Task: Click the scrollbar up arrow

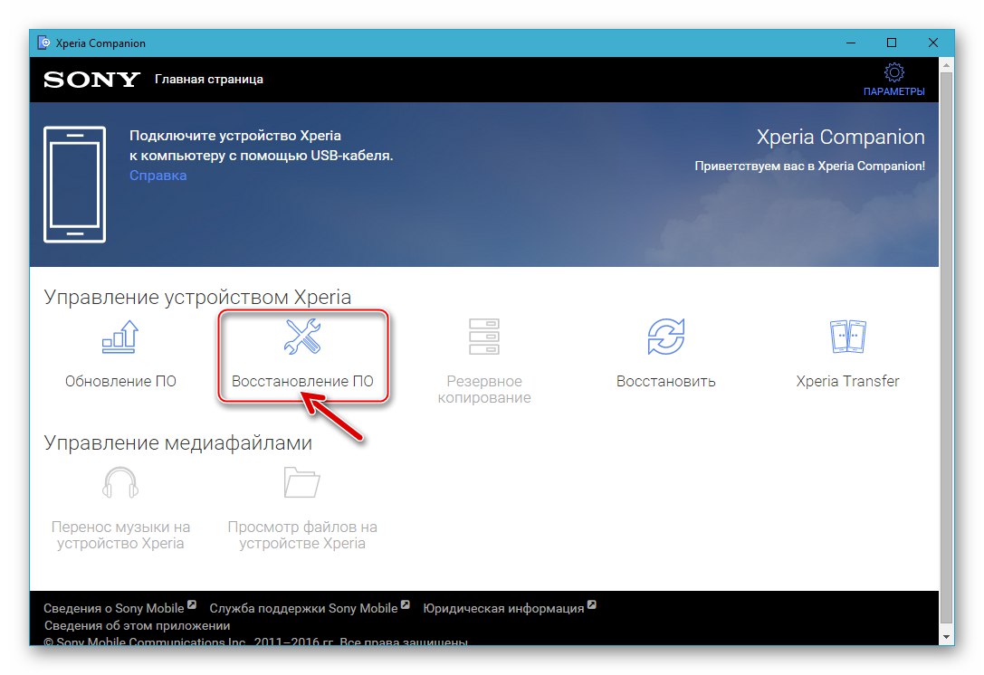Action: pos(946,64)
